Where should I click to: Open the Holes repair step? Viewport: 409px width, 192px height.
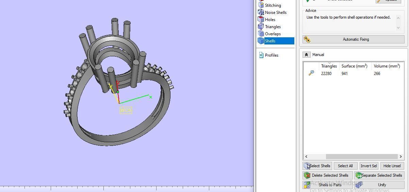click(270, 20)
